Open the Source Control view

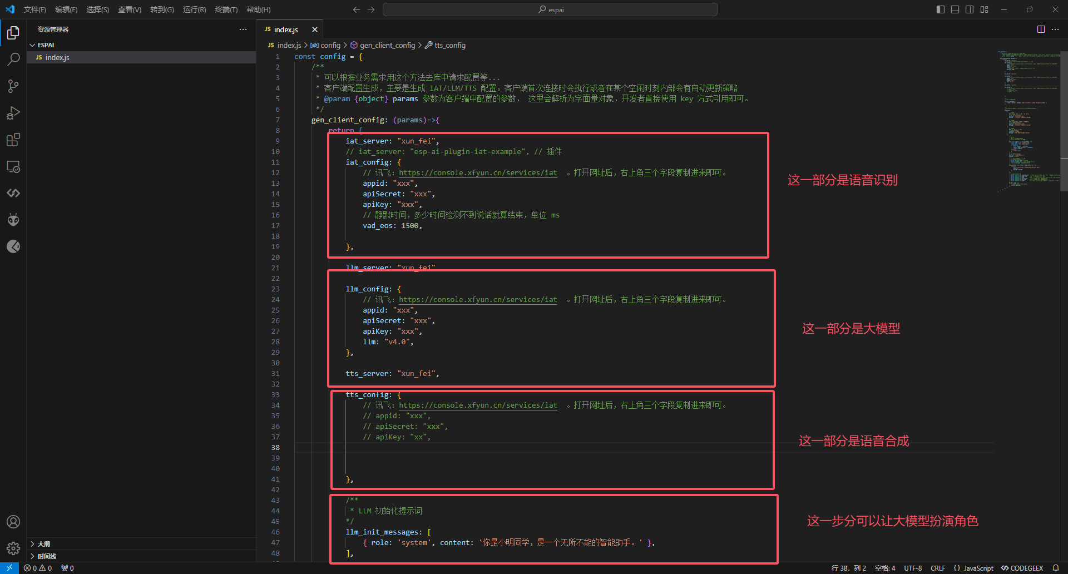coord(13,86)
